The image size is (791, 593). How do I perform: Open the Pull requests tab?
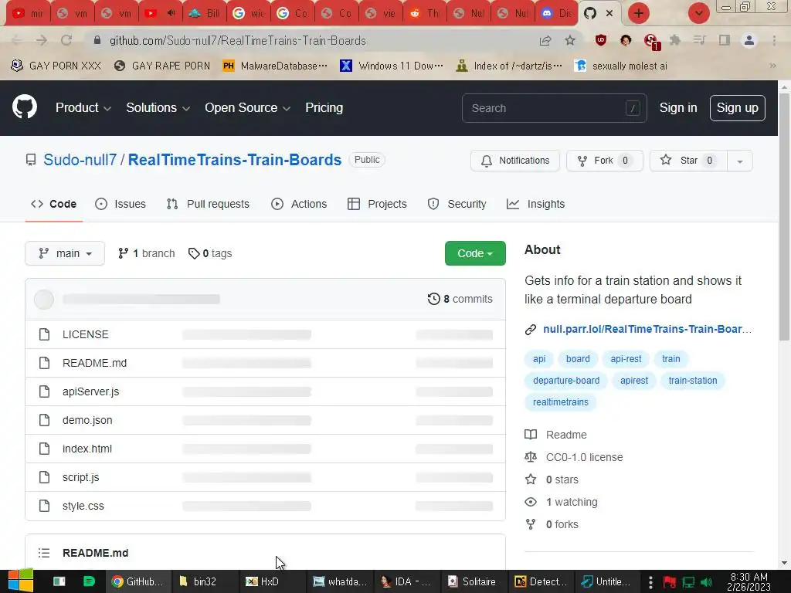coord(208,204)
